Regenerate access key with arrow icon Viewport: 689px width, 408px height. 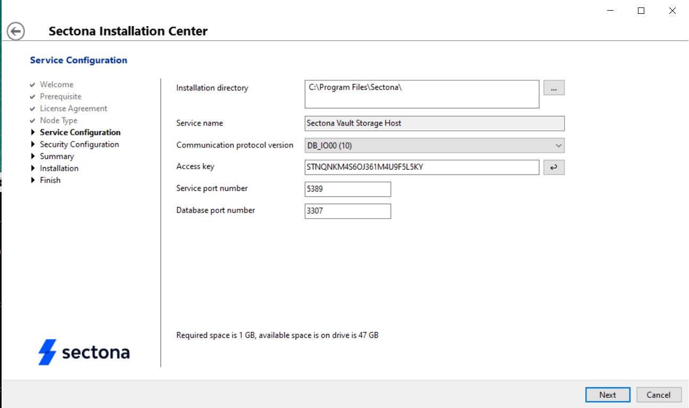(553, 168)
